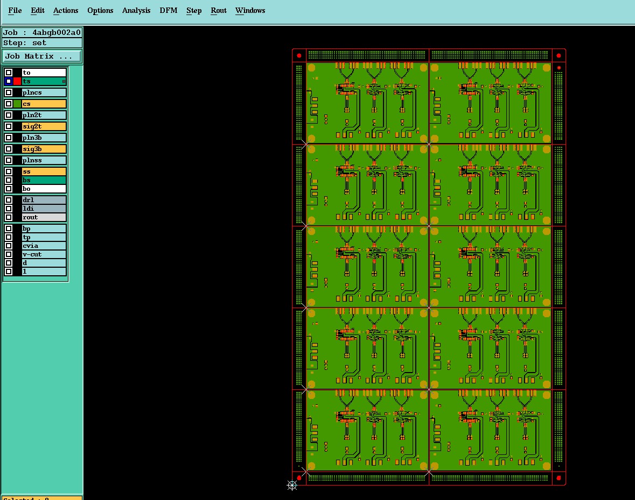635x500 pixels.
Task: Select layer name 'ldi'
Action: (x=44, y=209)
